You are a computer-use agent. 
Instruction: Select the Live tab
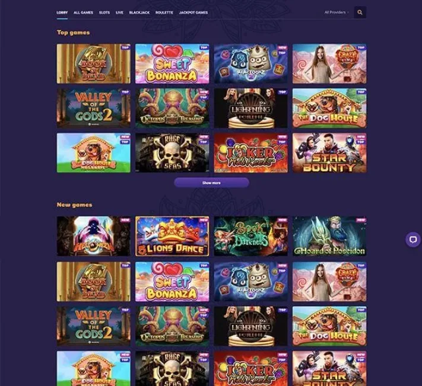pos(119,12)
